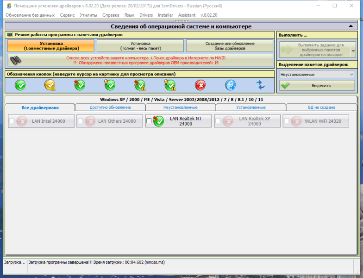Open the Утилиты menu

[x=88, y=15]
